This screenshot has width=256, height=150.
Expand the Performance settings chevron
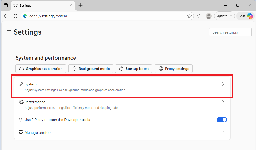click(223, 102)
